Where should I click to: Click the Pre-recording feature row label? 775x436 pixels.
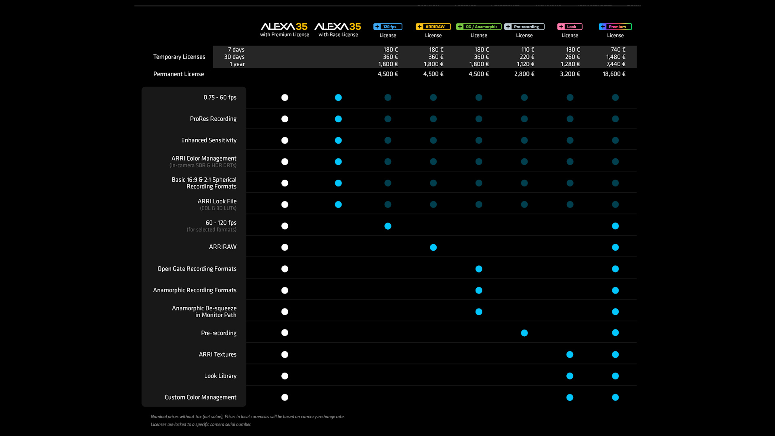click(x=219, y=333)
